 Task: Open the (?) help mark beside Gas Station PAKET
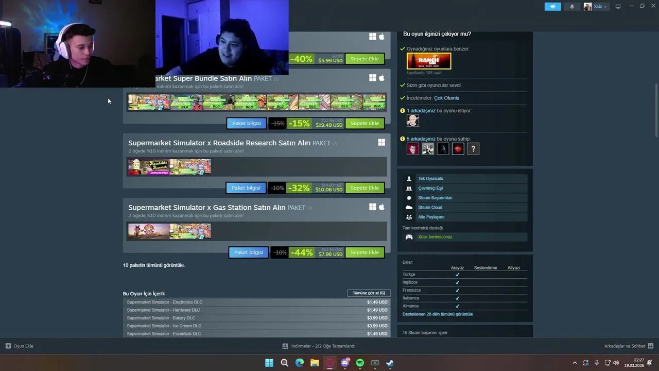pos(309,208)
